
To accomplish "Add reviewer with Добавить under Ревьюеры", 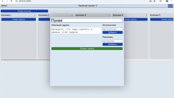I will pyautogui.click(x=113, y=44).
